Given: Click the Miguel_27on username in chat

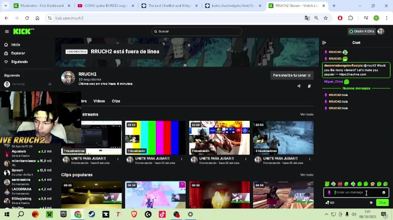Looking at the screenshot, I should click(333, 82).
